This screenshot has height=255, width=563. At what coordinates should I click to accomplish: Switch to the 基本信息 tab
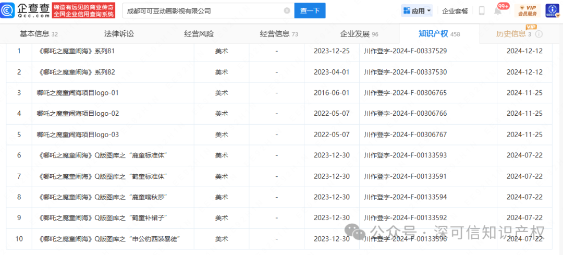pyautogui.click(x=39, y=34)
